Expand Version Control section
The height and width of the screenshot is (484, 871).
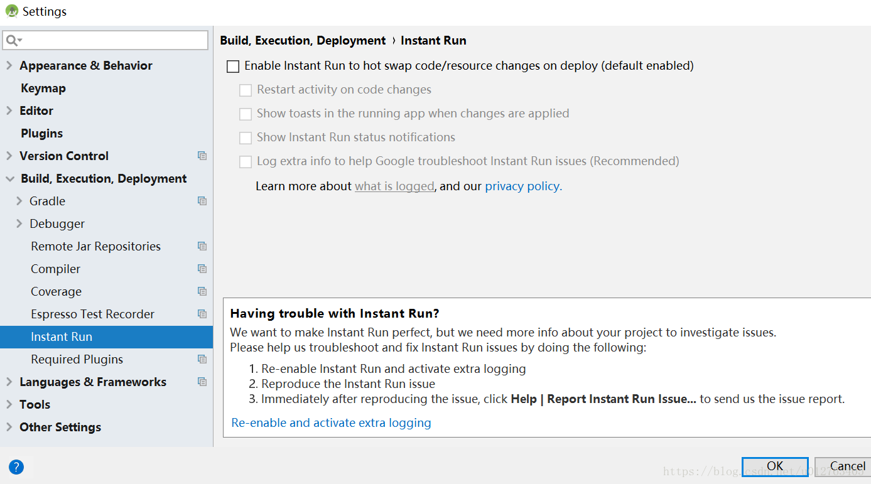pos(9,156)
